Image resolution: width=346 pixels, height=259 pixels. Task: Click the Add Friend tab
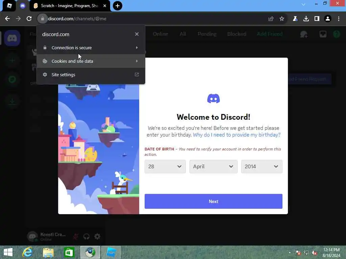[x=270, y=34]
